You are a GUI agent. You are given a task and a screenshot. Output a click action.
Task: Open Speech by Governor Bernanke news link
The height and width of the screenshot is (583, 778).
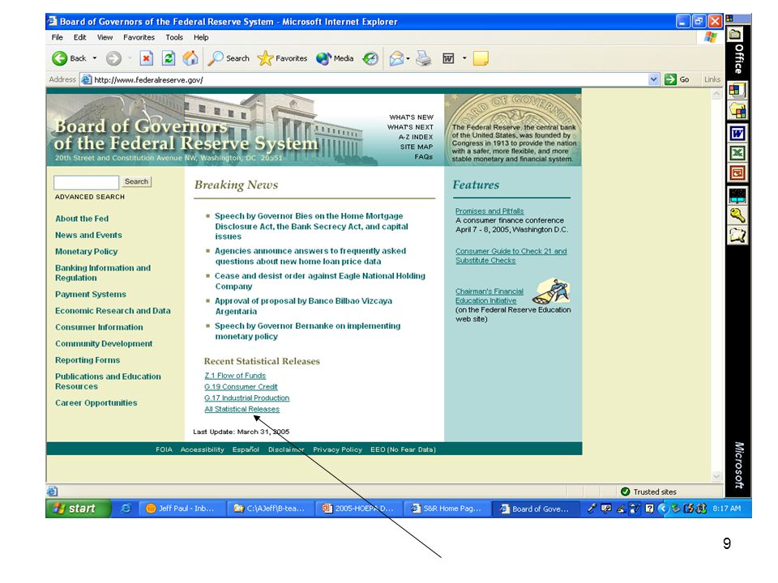click(x=308, y=330)
